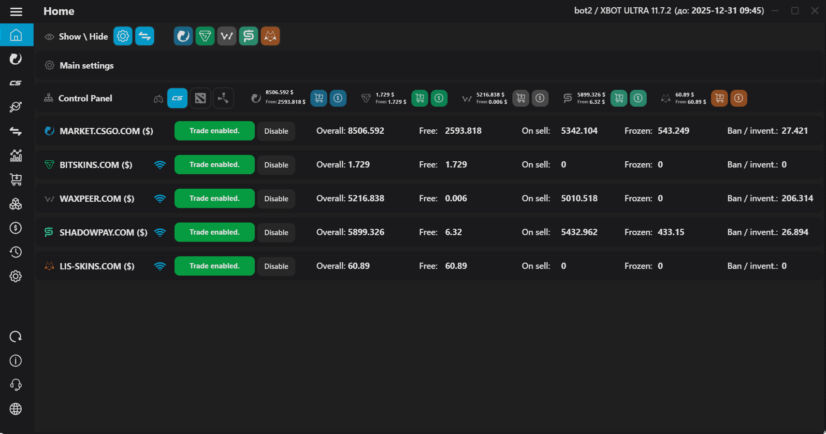Select the CS game button in Control Panel

[177, 98]
